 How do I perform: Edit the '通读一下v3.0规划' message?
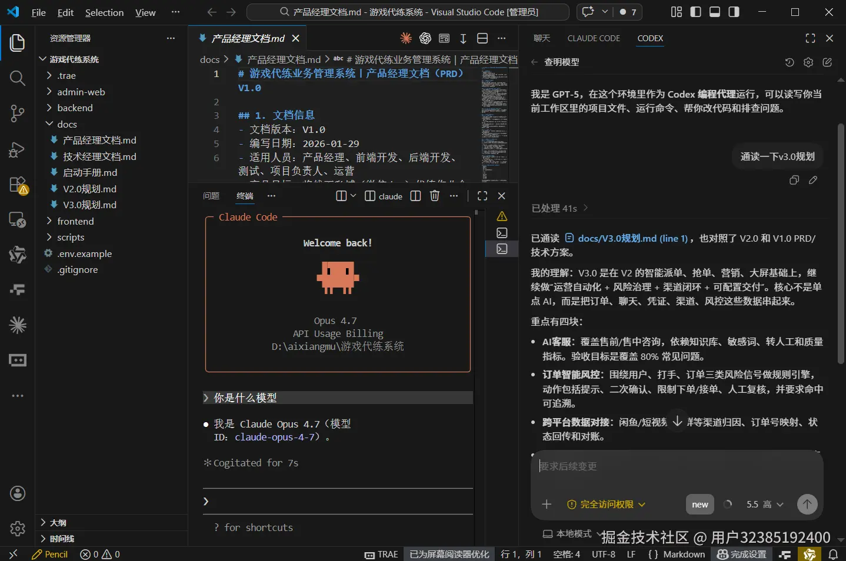click(x=813, y=180)
